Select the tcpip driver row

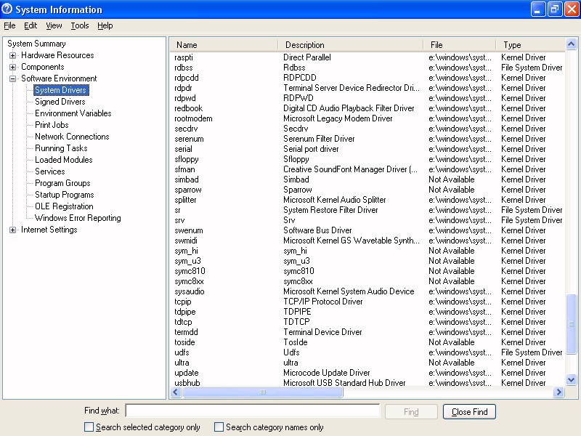pos(183,302)
